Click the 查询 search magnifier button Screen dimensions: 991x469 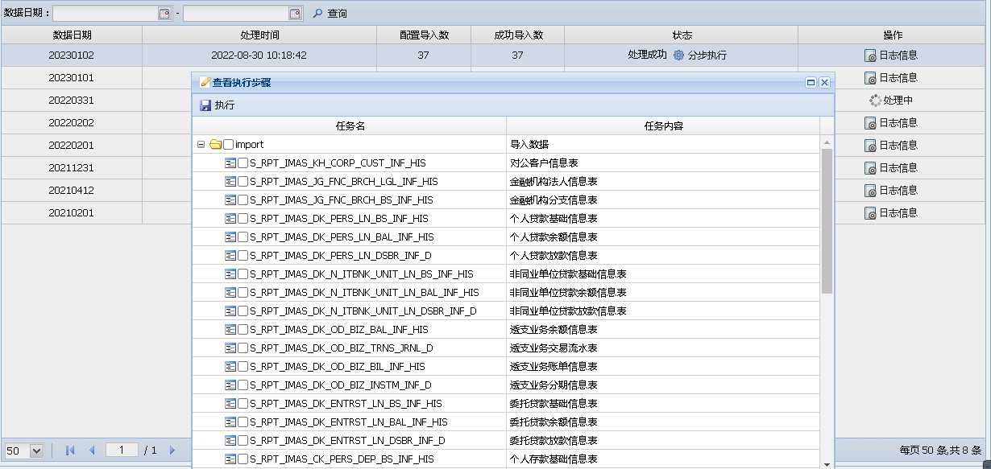[317, 14]
